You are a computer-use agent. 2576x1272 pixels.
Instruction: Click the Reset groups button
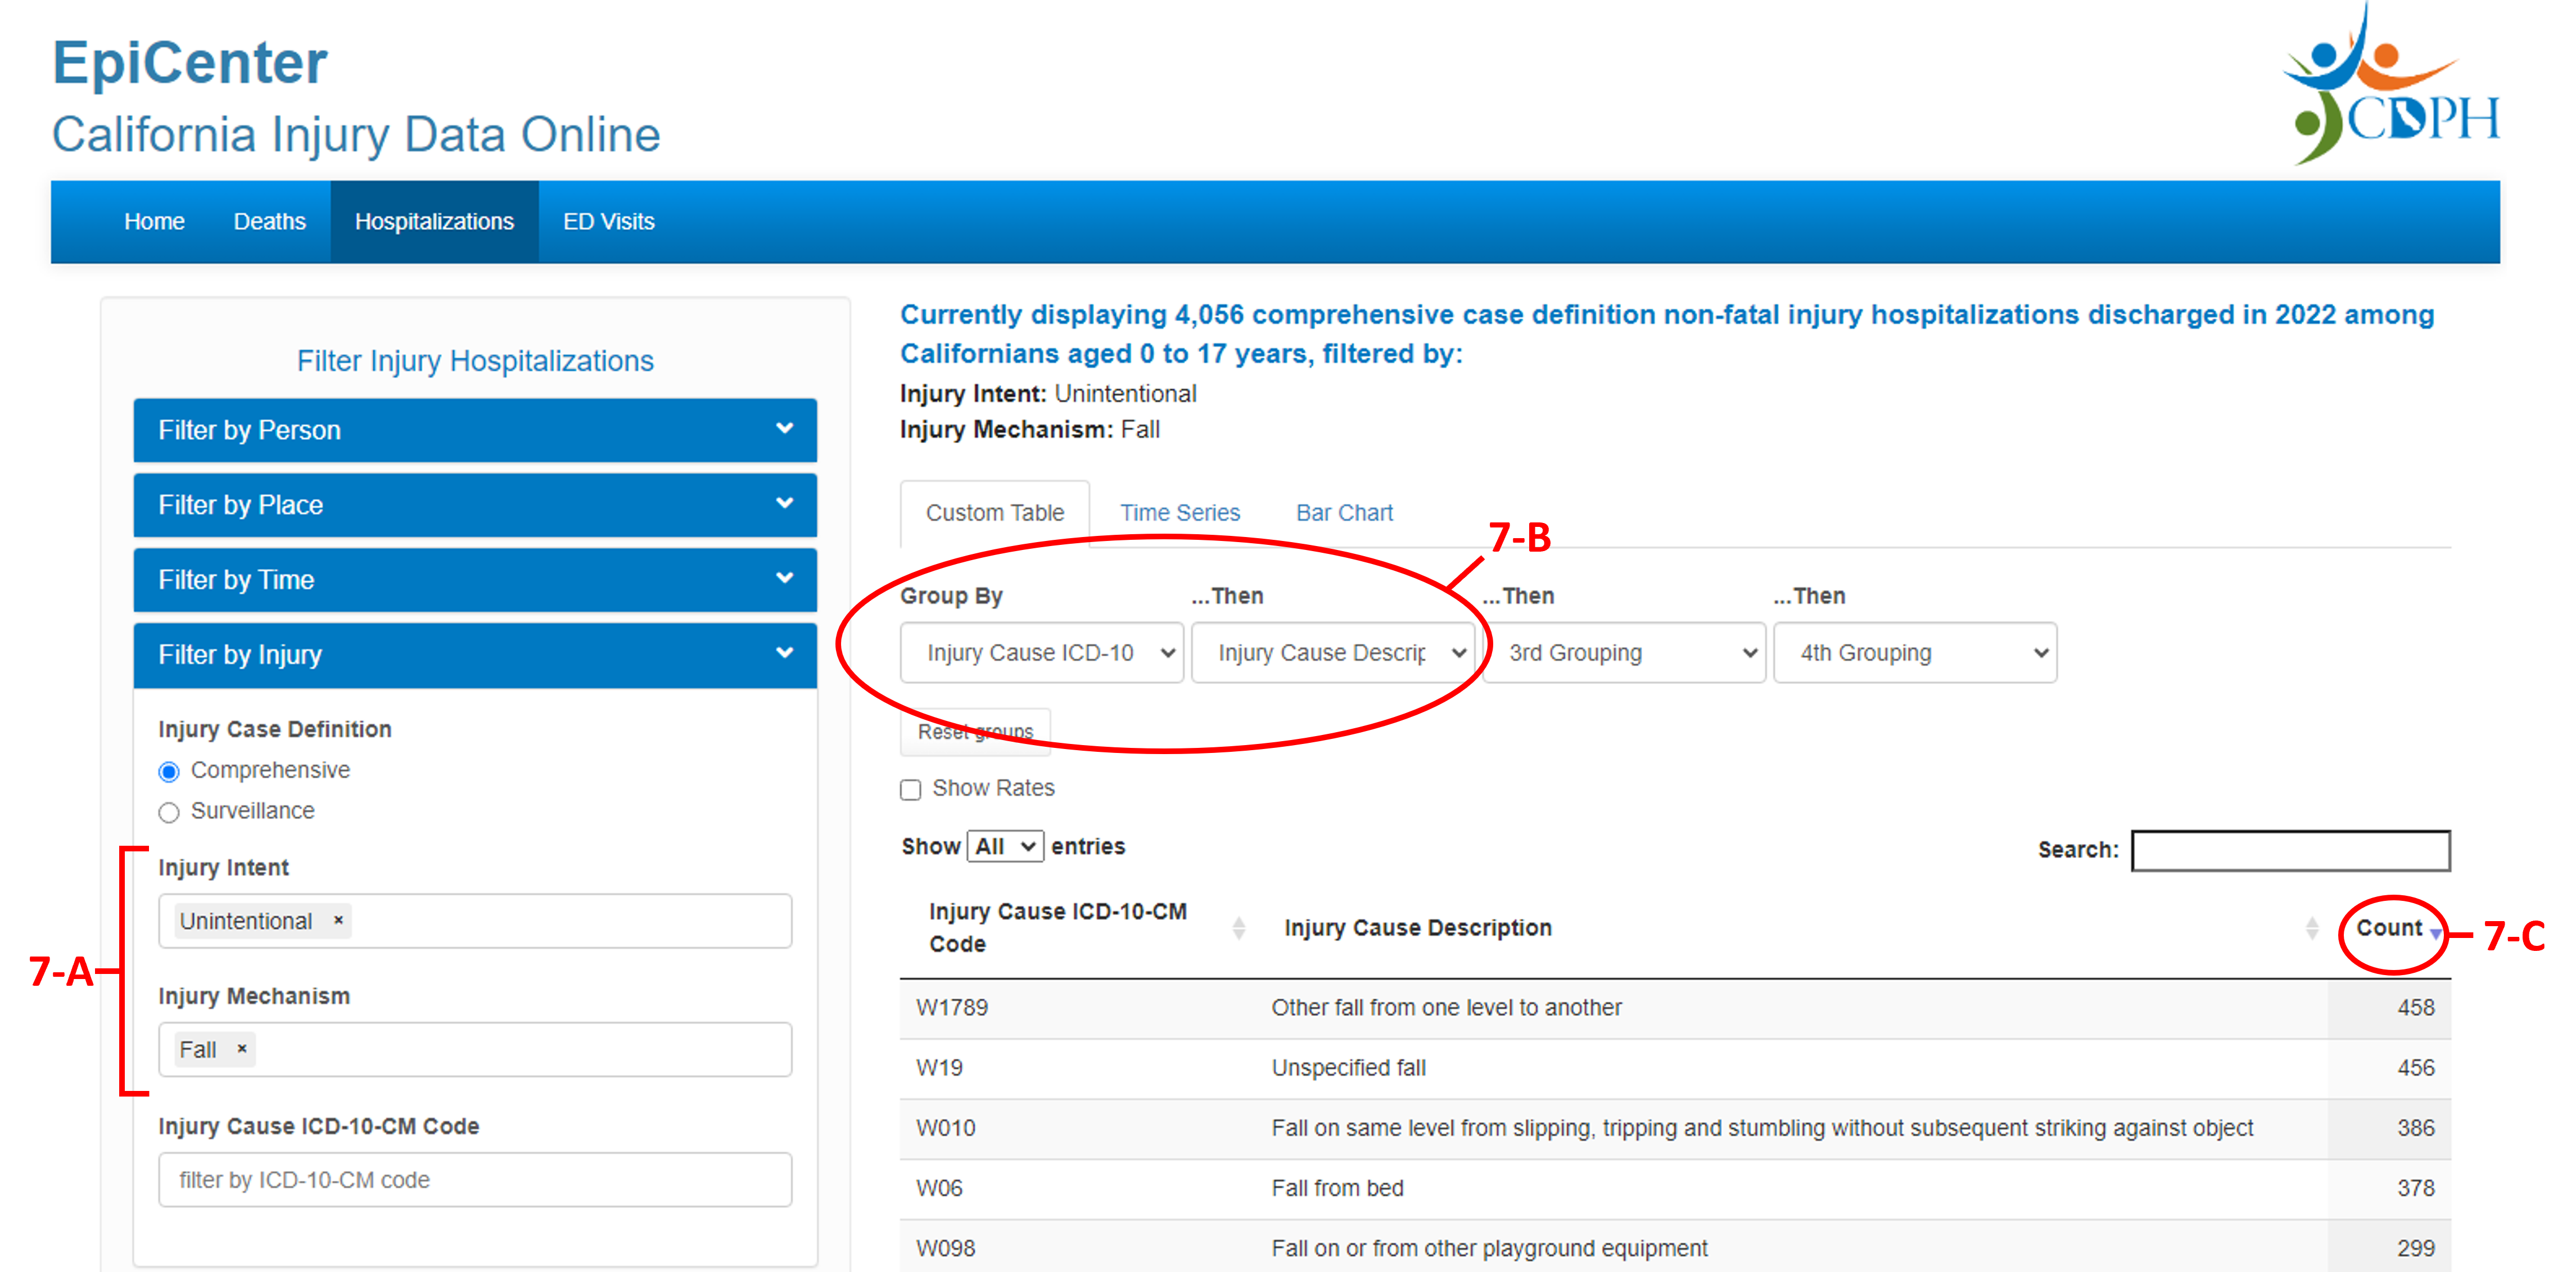click(975, 732)
